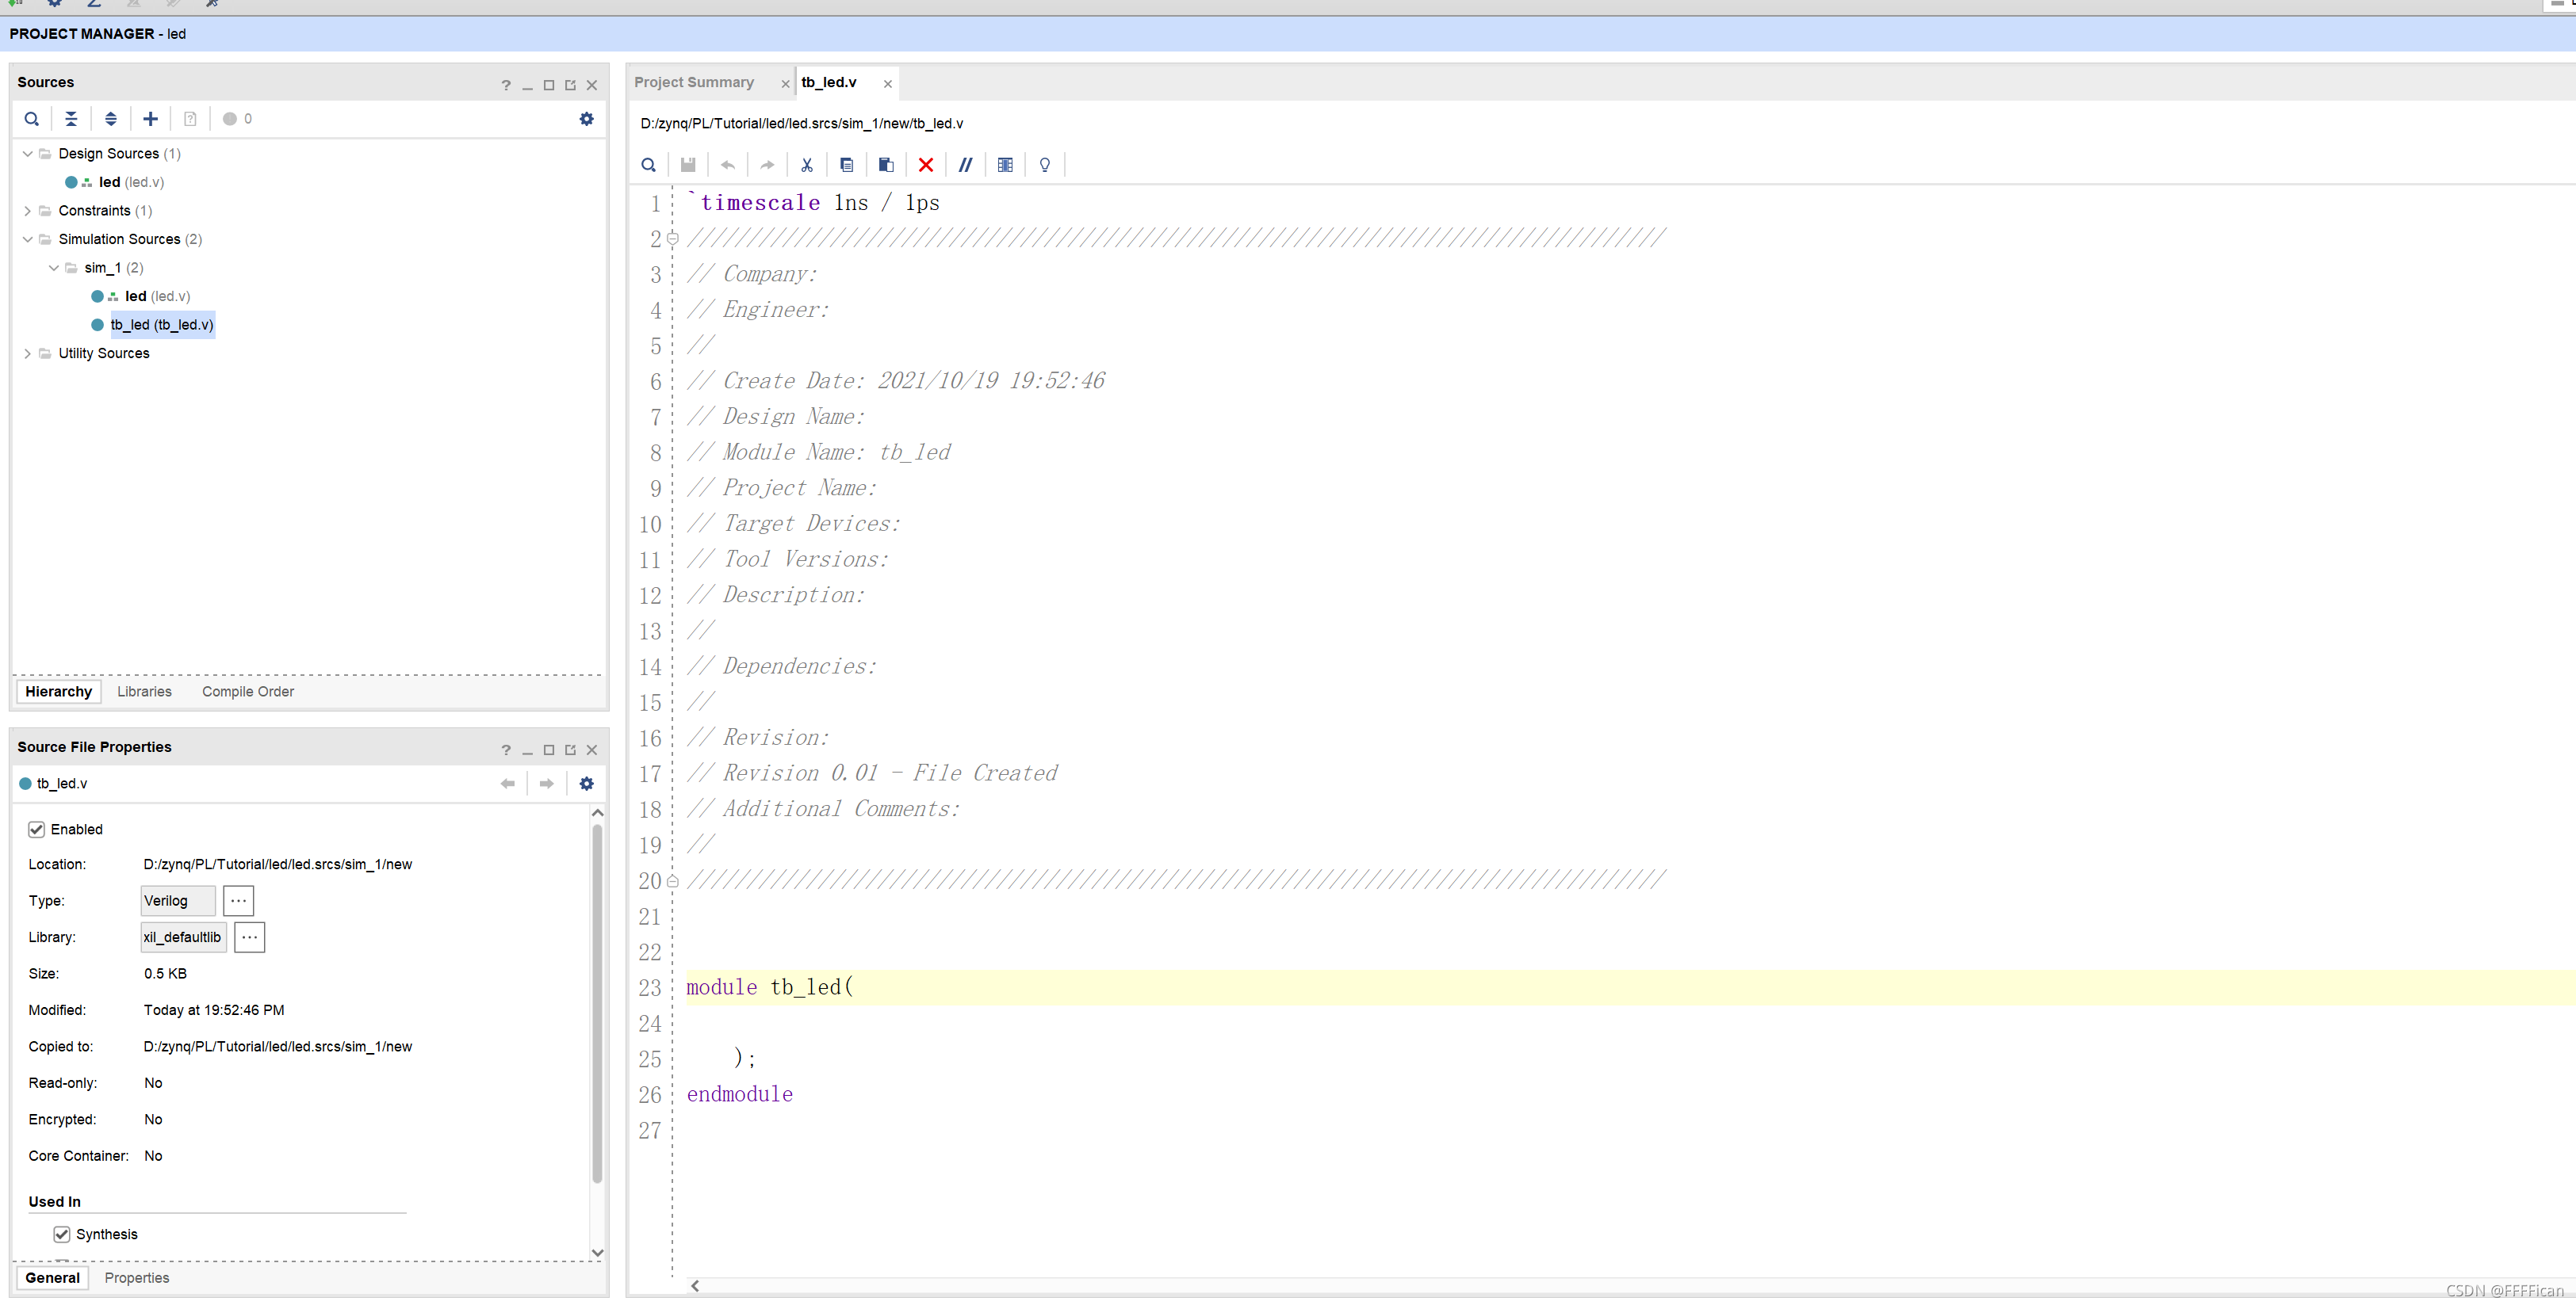
Task: Click ellipsis button next to Library
Action: pyautogui.click(x=250, y=937)
